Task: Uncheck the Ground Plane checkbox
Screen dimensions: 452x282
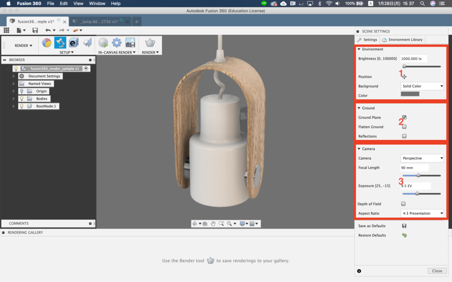Action: (x=404, y=117)
